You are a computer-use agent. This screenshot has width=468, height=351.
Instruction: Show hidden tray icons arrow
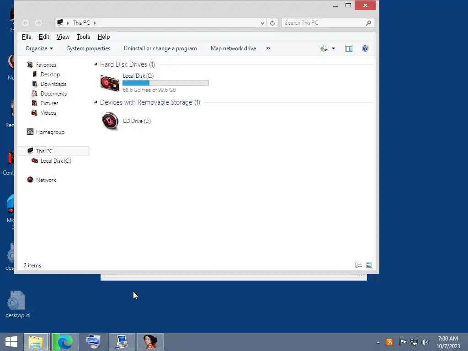pyautogui.click(x=378, y=342)
